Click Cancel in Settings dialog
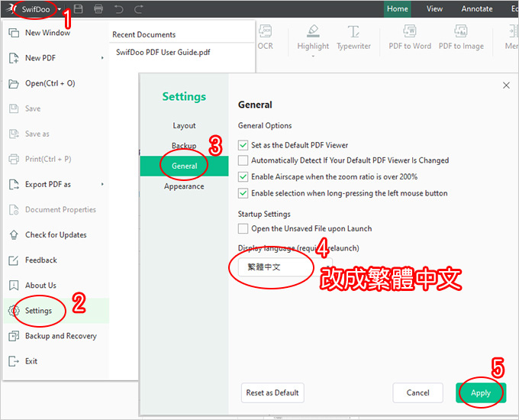Image resolution: width=519 pixels, height=420 pixels. pyautogui.click(x=417, y=393)
